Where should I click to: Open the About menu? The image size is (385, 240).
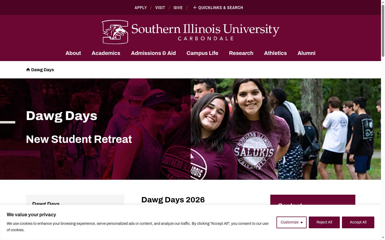click(x=73, y=53)
